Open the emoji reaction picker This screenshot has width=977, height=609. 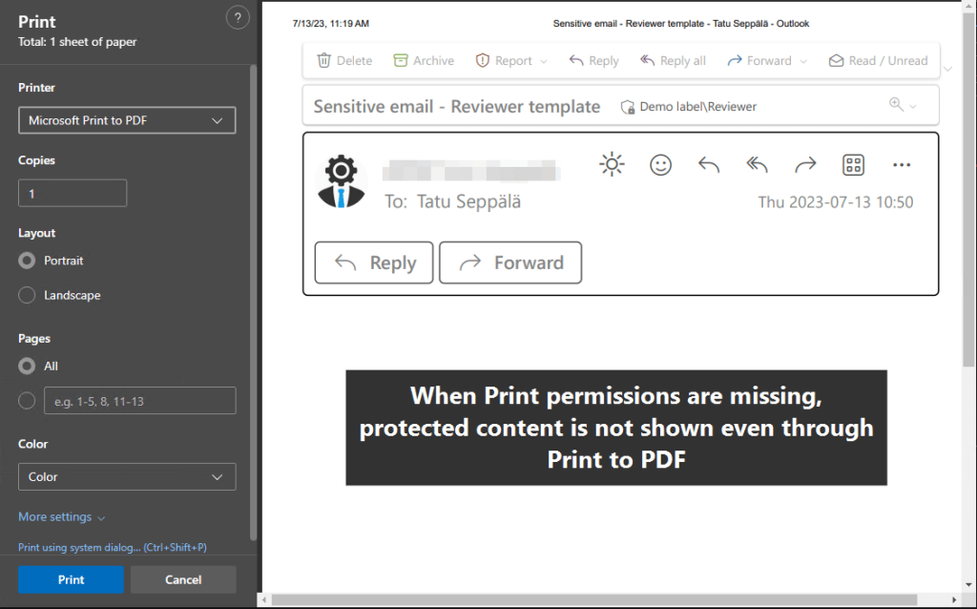[x=660, y=164]
